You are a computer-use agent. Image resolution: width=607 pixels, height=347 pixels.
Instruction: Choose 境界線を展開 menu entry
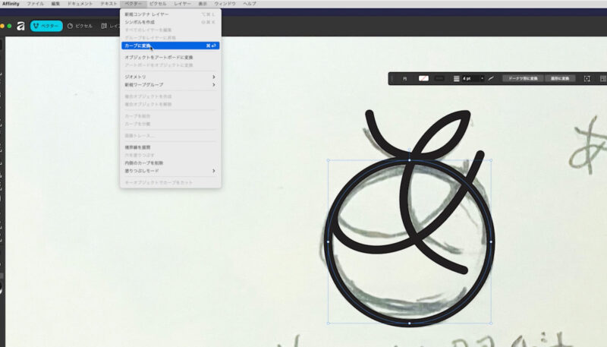(x=170, y=147)
